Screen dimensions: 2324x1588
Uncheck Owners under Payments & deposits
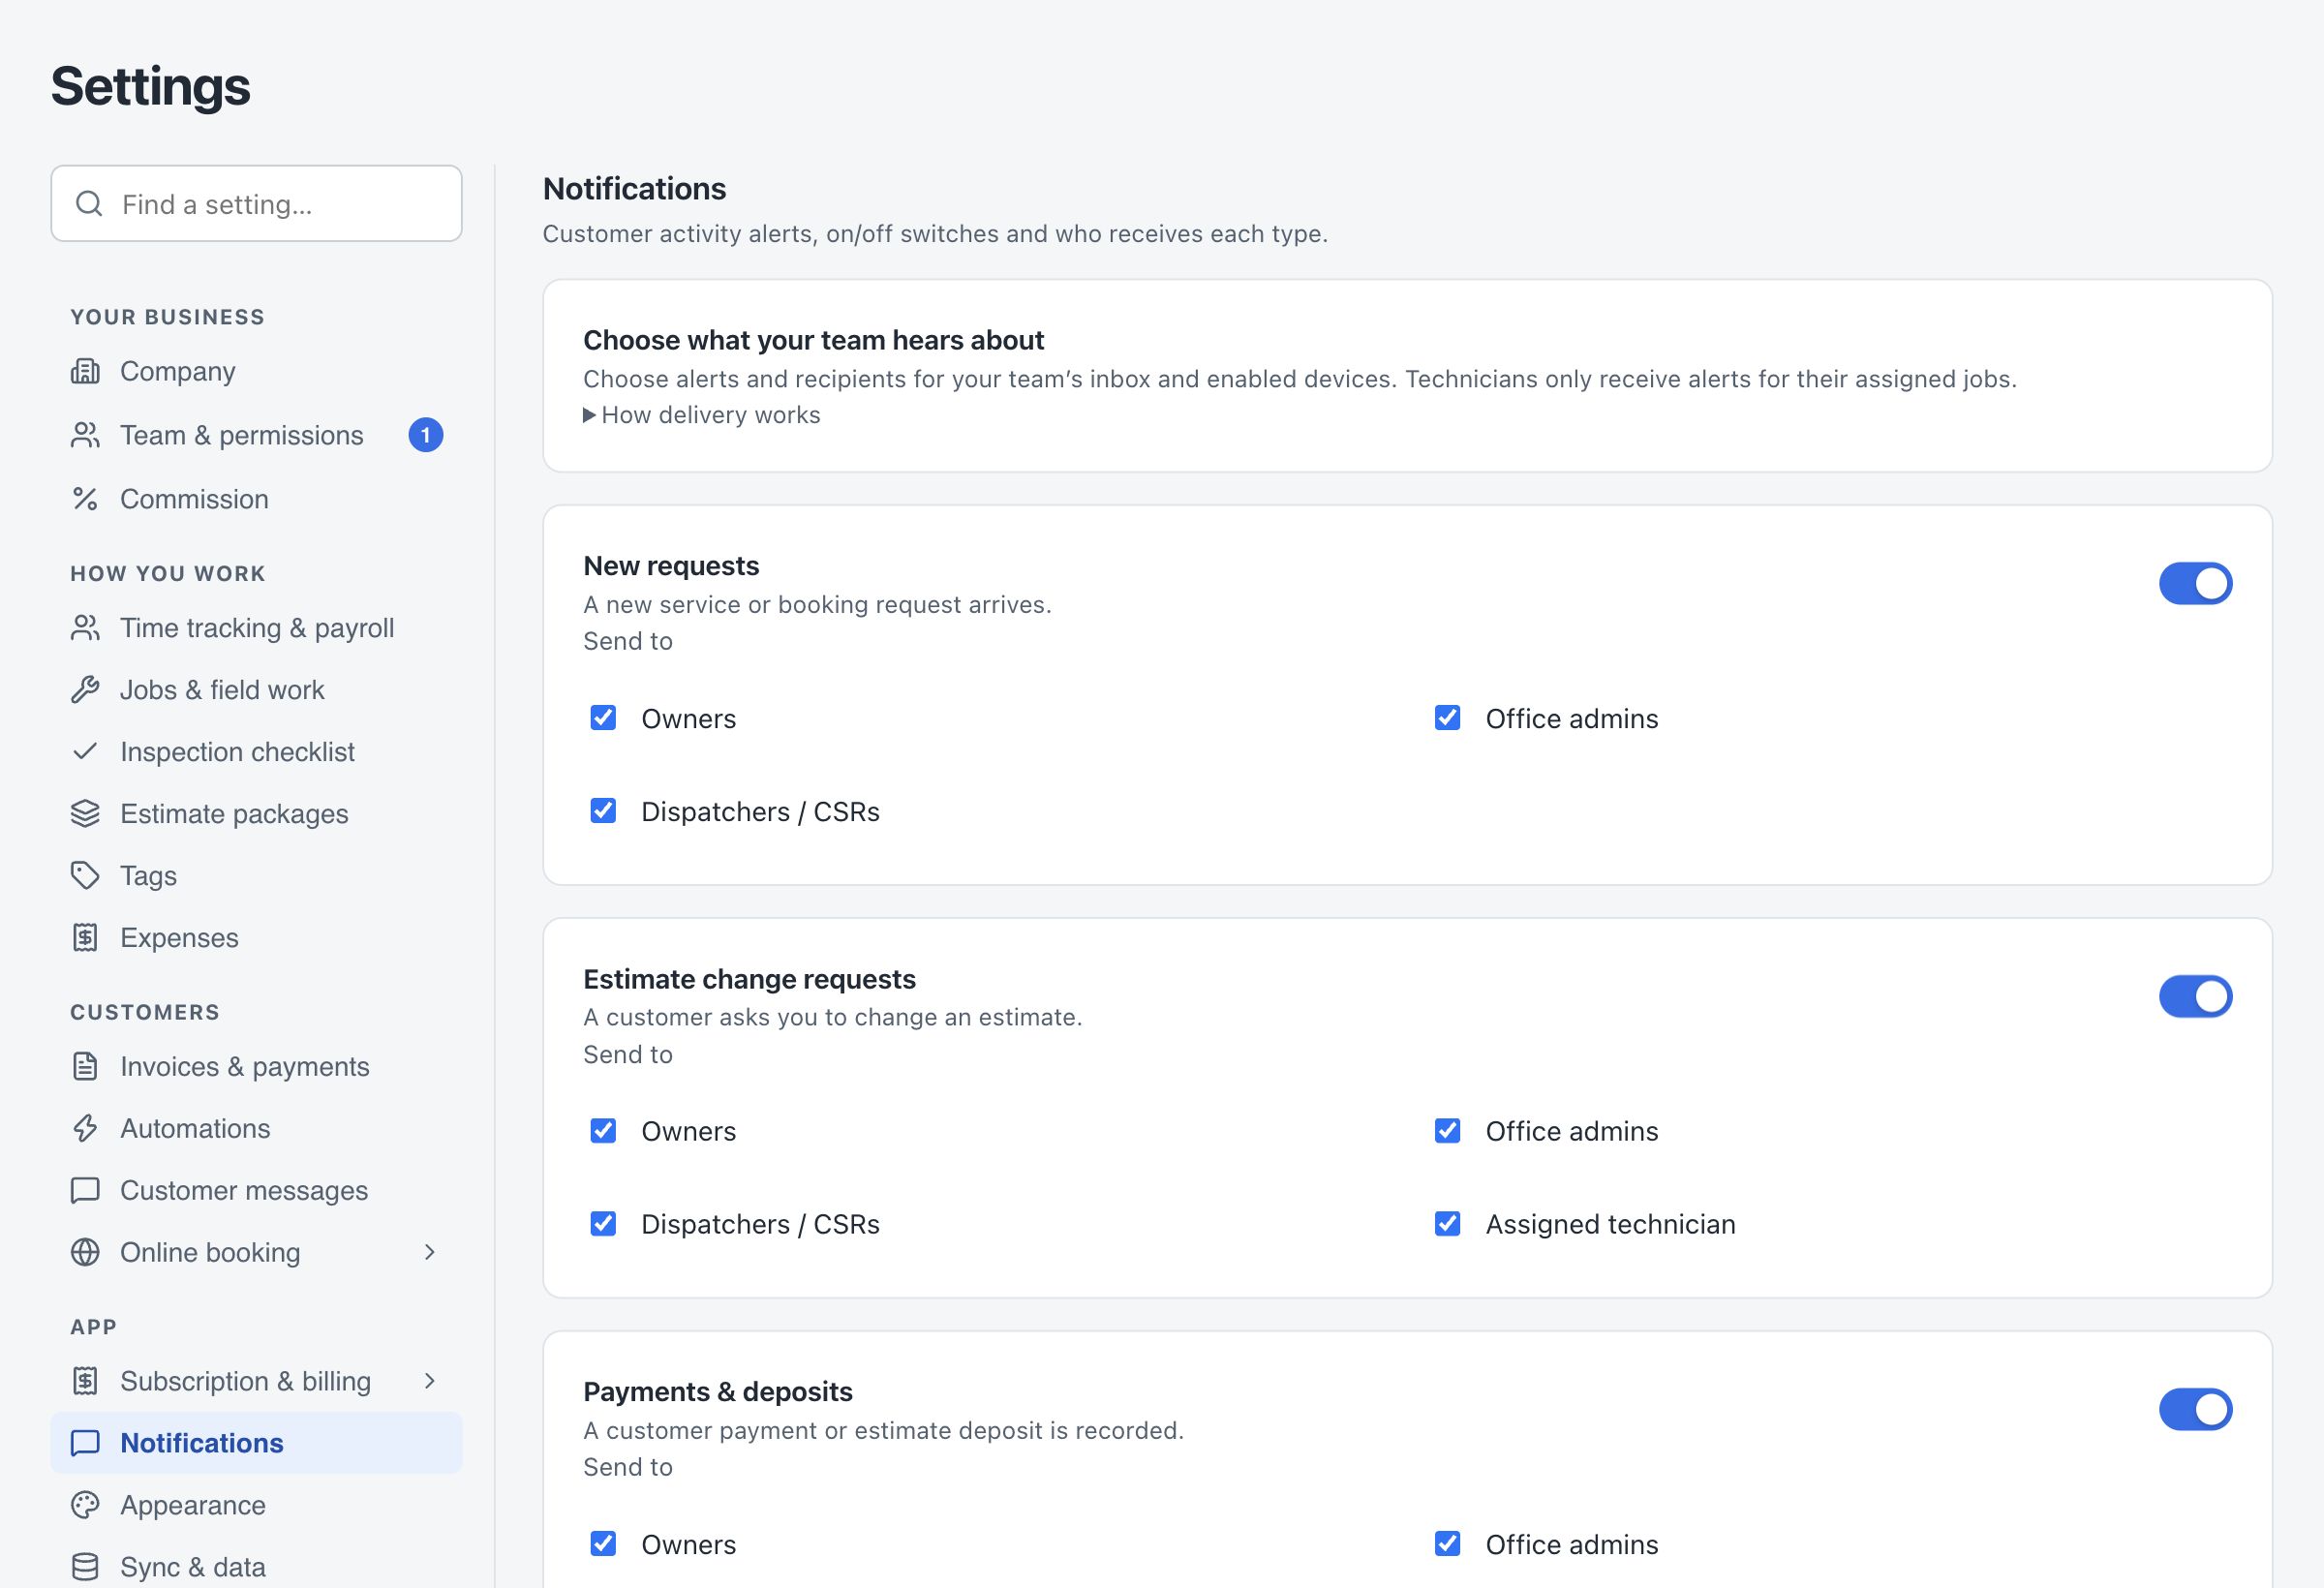pyautogui.click(x=603, y=1544)
